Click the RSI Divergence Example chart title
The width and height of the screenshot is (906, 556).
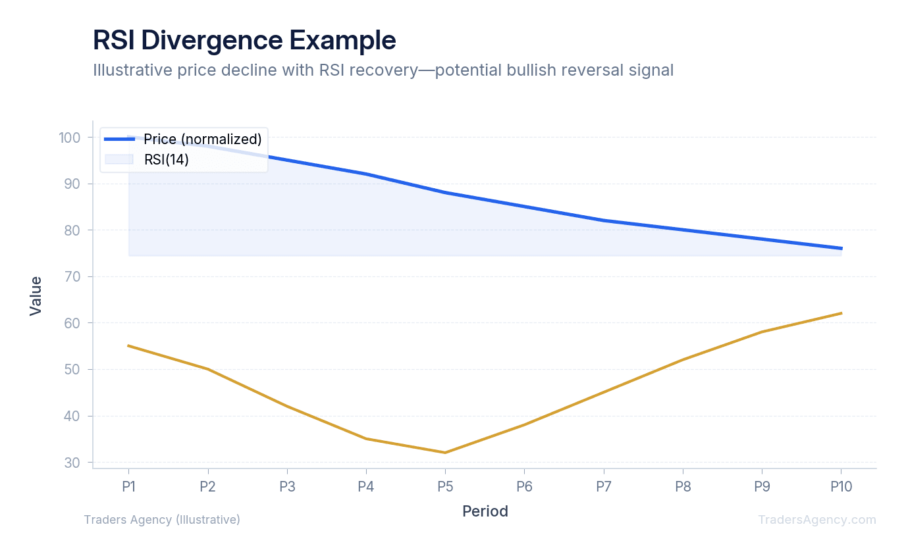pyautogui.click(x=244, y=40)
